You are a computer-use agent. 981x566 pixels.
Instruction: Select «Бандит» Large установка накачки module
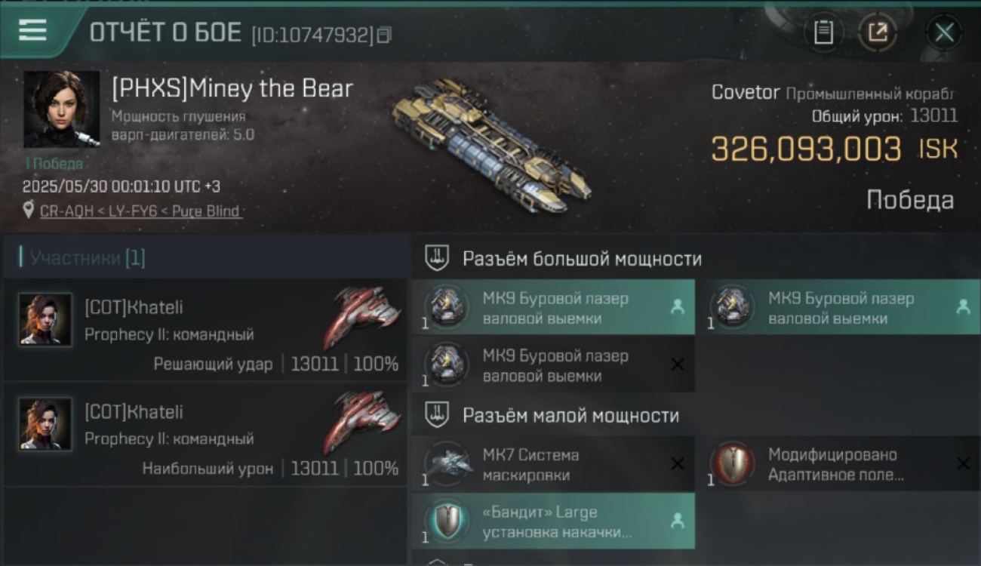coord(553,521)
